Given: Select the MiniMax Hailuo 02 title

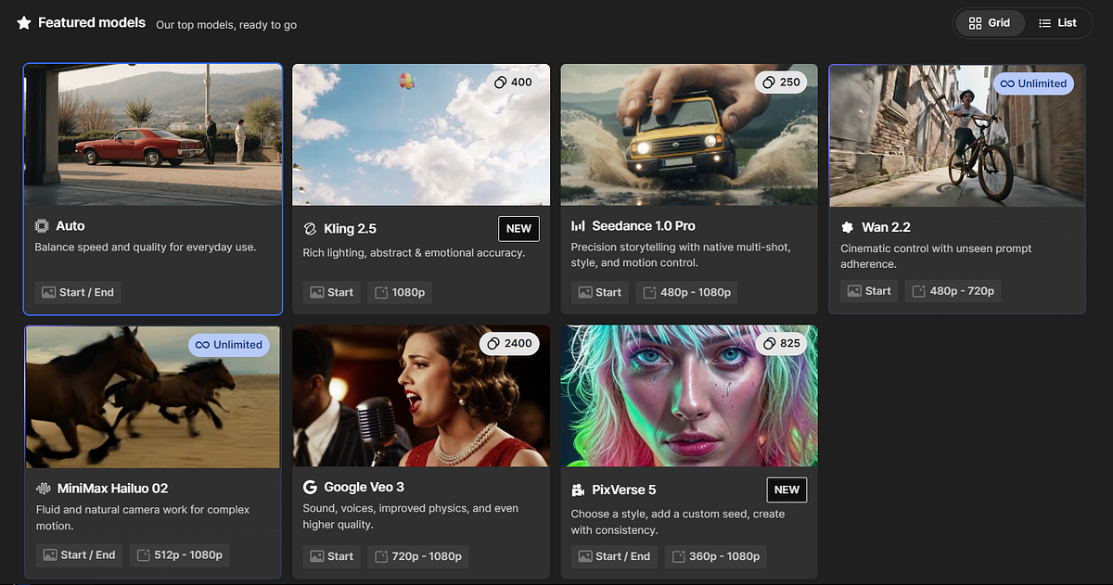Looking at the screenshot, I should (x=113, y=489).
